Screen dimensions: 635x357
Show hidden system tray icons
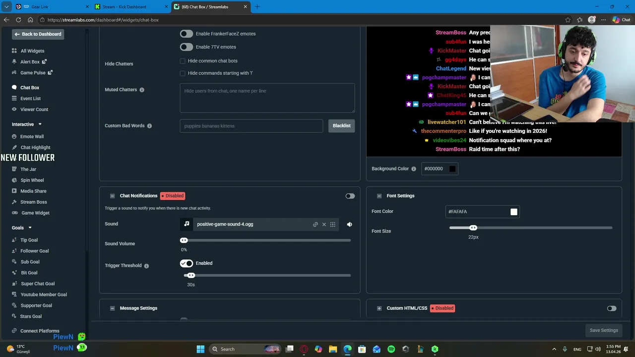coord(554,349)
